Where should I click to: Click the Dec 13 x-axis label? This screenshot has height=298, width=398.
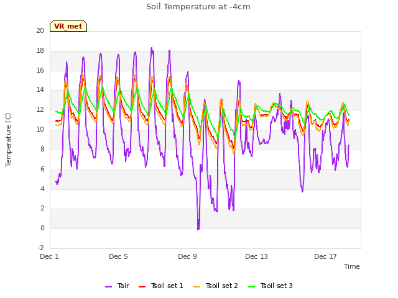point(256,256)
